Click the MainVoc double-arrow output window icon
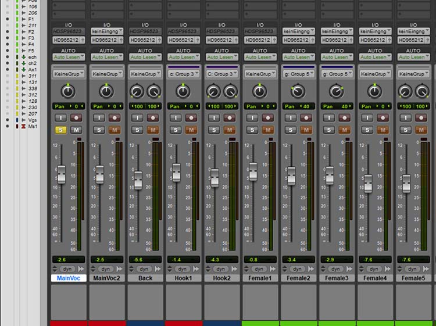This screenshot has height=326, width=436. [x=81, y=269]
